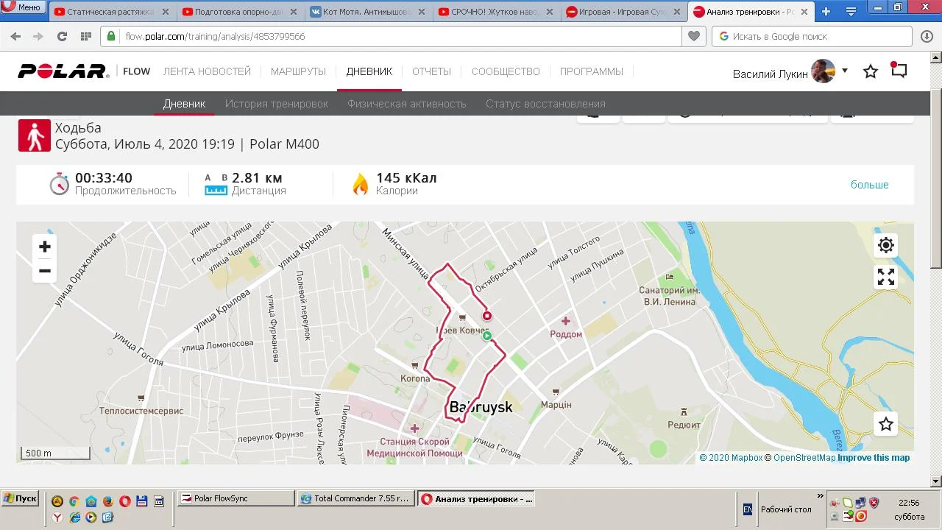The width and height of the screenshot is (942, 530).
Task: Open the browser downloads button
Action: pyautogui.click(x=927, y=36)
